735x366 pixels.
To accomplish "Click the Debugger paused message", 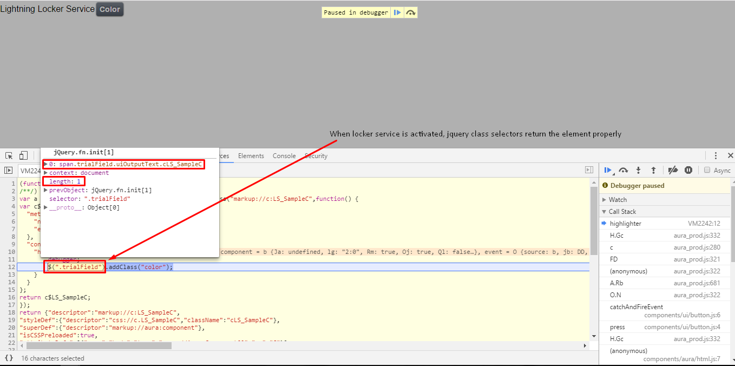I will point(638,186).
